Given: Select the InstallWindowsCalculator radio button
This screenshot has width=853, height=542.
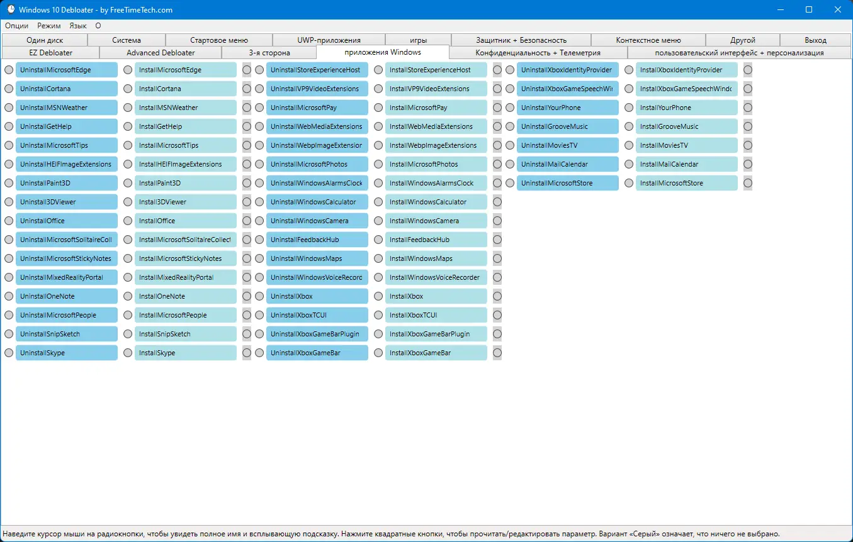Looking at the screenshot, I should 378,202.
